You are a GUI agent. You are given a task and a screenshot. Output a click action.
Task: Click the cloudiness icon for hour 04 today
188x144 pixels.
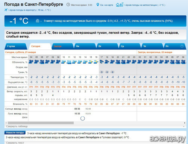(31, 62)
